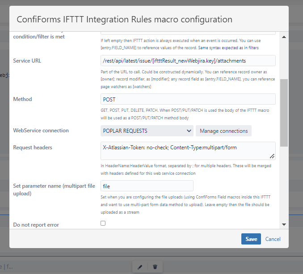Click the scrollbar up arrow in the dialog
The height and width of the screenshot is (274, 303).
coord(284,37)
